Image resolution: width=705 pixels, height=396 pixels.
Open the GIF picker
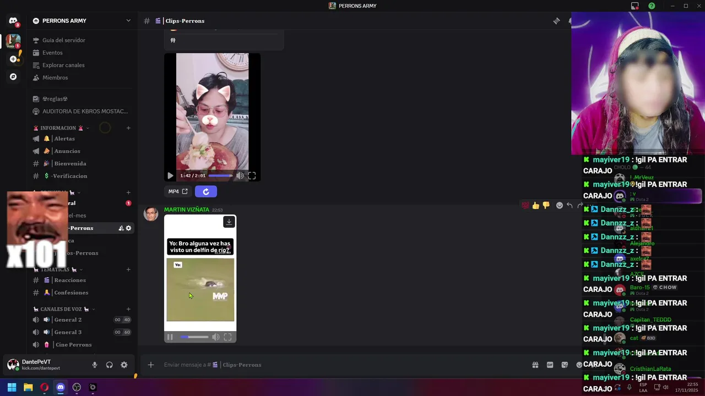[x=550, y=365]
